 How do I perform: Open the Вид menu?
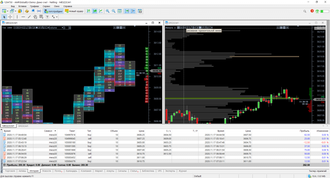13,6
